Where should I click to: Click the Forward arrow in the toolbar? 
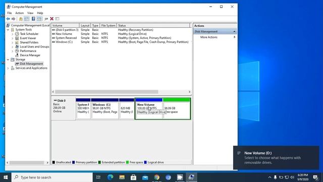[x=14, y=19]
